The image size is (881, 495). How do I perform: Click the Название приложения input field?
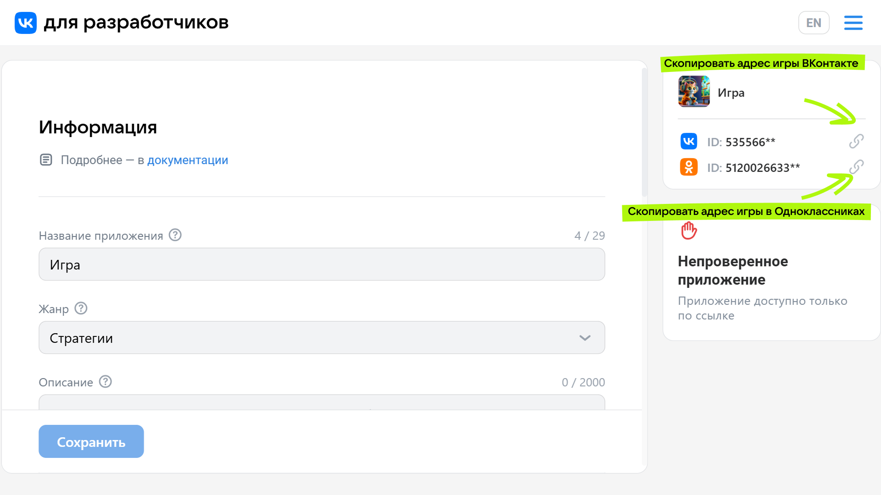(x=321, y=264)
